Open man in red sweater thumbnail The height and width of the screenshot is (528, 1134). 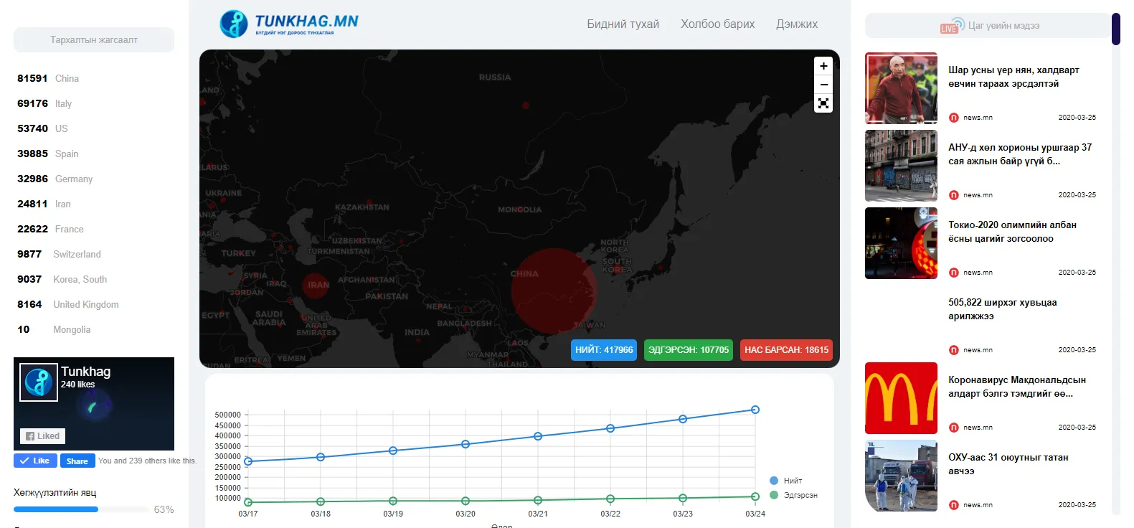901,88
